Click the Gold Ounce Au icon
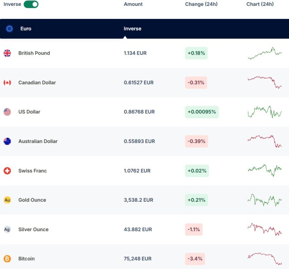 7,200
